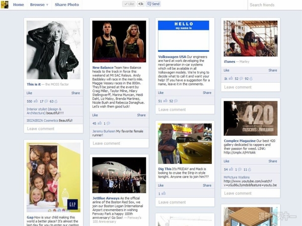302x226 pixels.
Task: Click comment icon in iTunes post stats
Action: [241, 79]
